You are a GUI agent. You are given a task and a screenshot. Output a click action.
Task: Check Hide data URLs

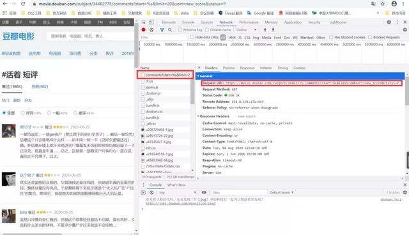pyautogui.click(x=192, y=38)
